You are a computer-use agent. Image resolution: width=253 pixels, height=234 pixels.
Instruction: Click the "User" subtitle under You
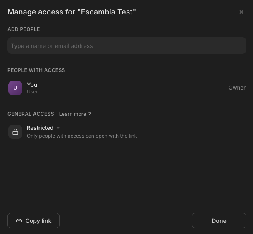(32, 92)
